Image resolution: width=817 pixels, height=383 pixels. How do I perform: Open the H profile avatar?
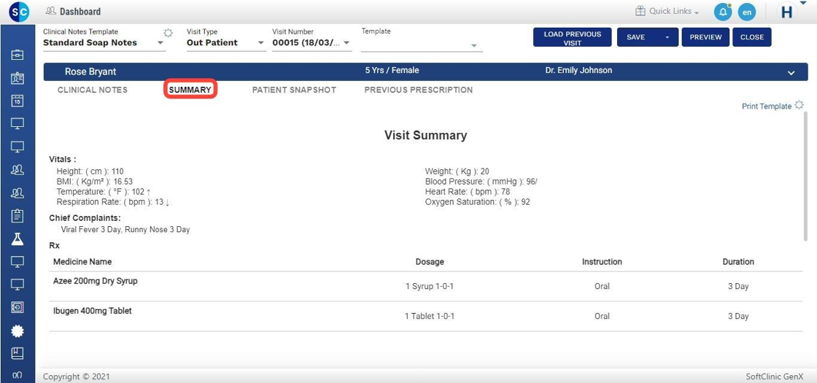(x=787, y=12)
